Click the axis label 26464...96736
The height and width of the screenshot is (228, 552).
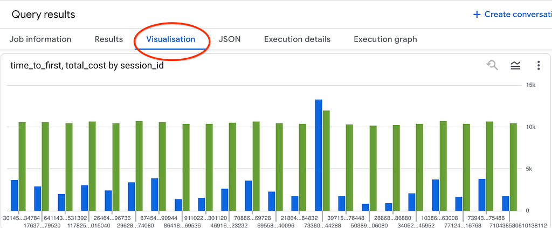pos(112,218)
